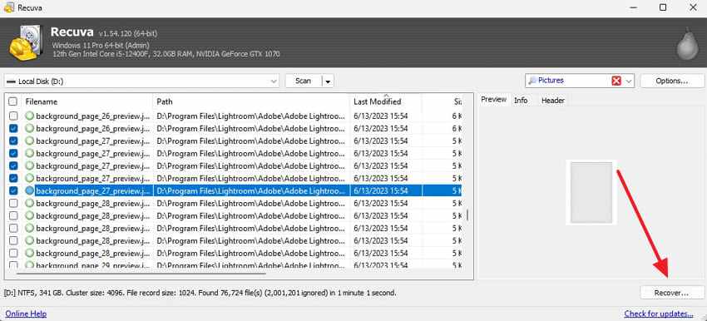Click the Recover... button
The width and height of the screenshot is (707, 321).
672,293
